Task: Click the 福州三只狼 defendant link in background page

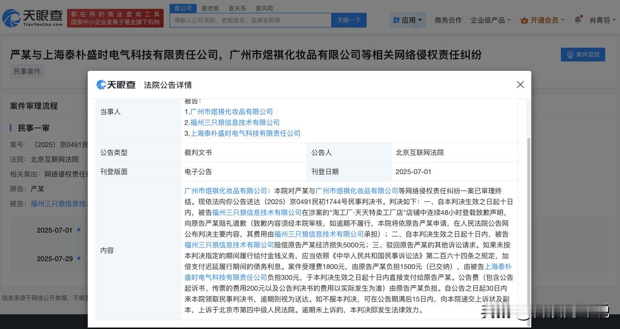Action: click(x=59, y=204)
